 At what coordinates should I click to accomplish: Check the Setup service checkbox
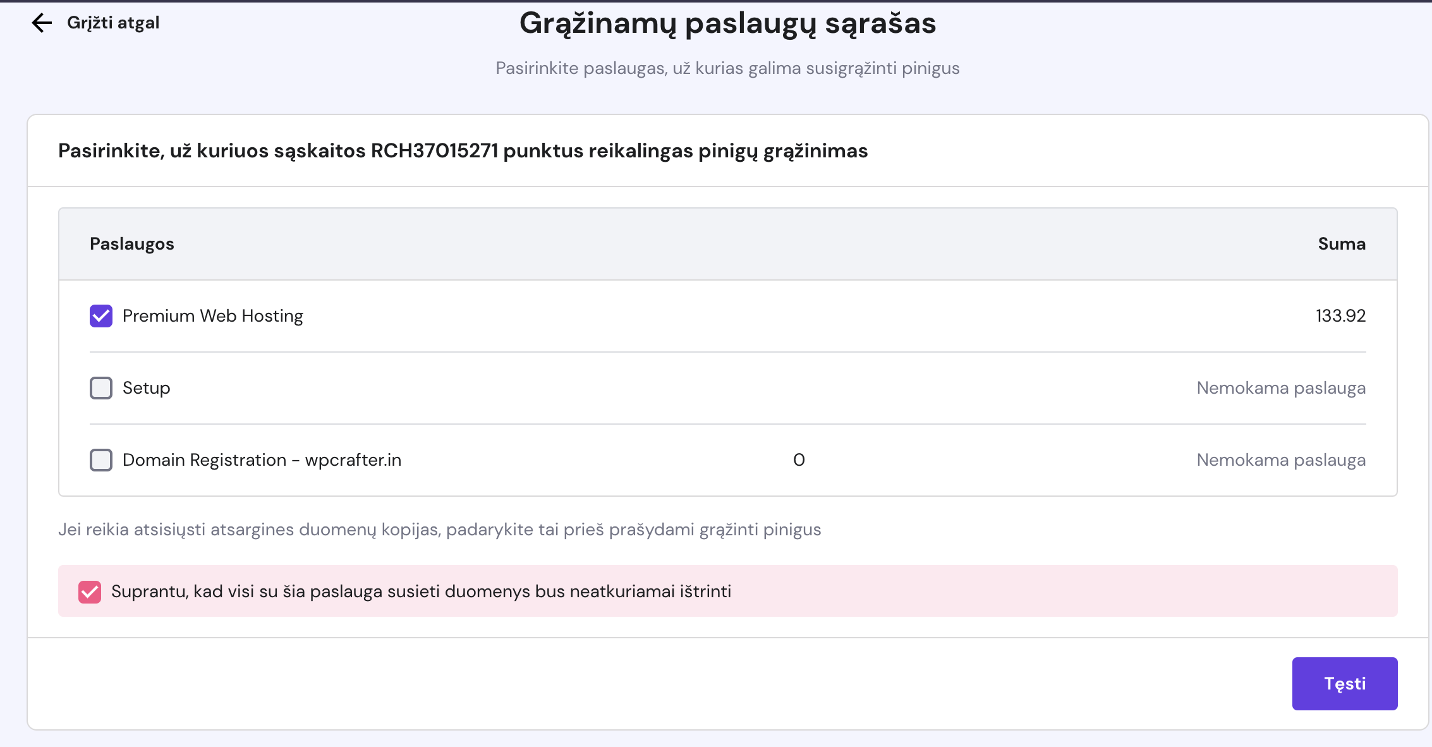101,388
